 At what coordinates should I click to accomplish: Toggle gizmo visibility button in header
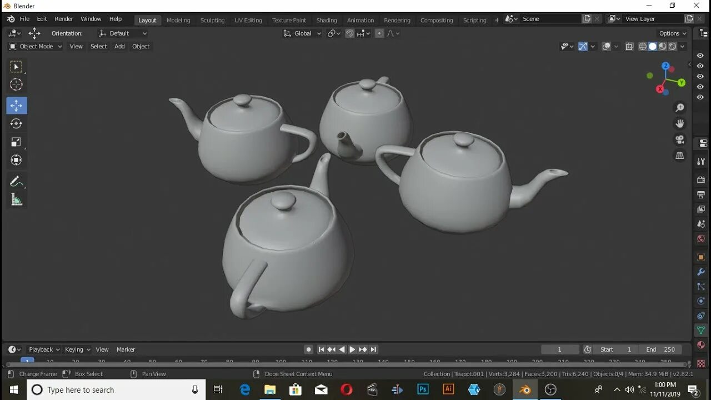(583, 47)
